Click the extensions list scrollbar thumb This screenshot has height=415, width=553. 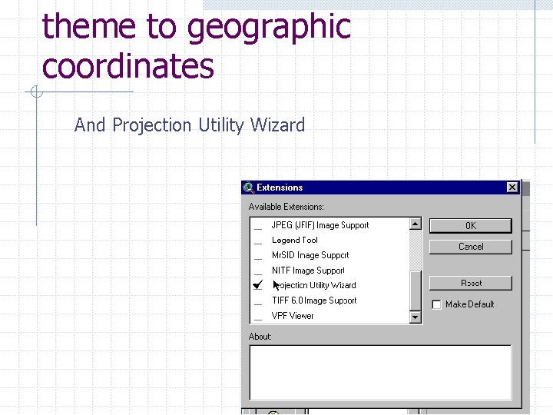coord(415,290)
